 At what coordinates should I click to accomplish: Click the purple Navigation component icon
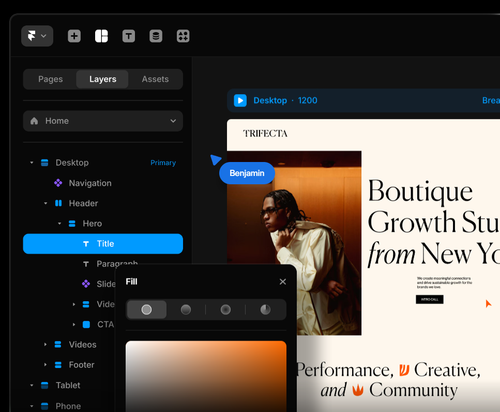coord(58,183)
